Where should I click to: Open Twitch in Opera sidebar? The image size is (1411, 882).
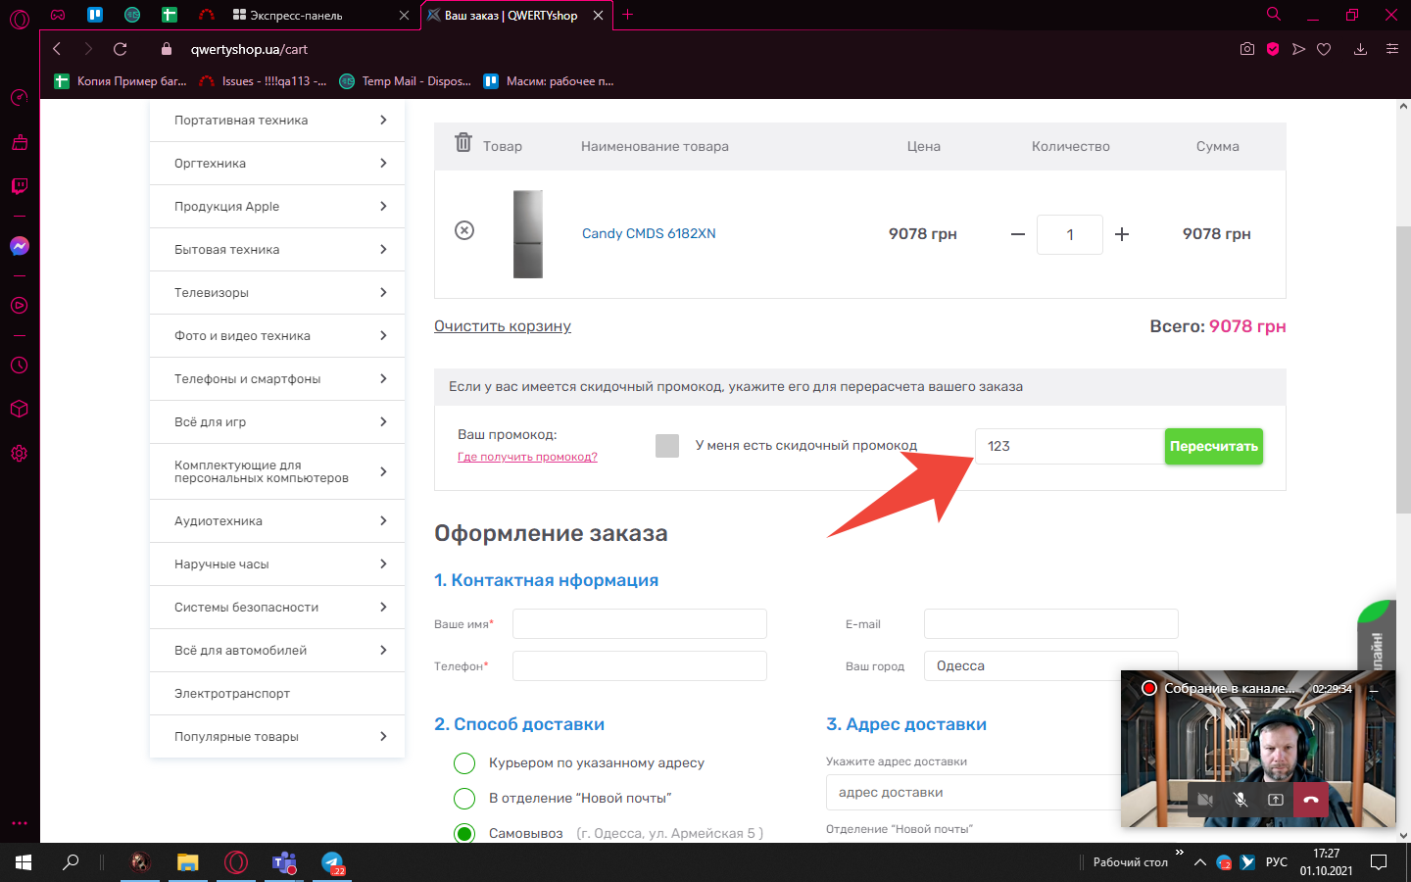(20, 186)
